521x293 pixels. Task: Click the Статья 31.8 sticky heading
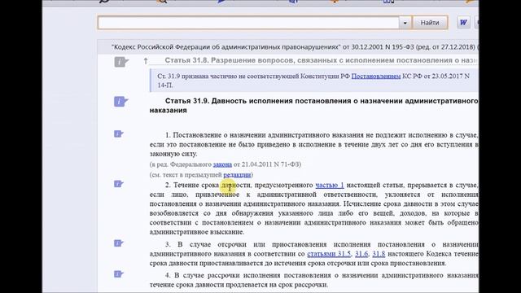(321, 60)
